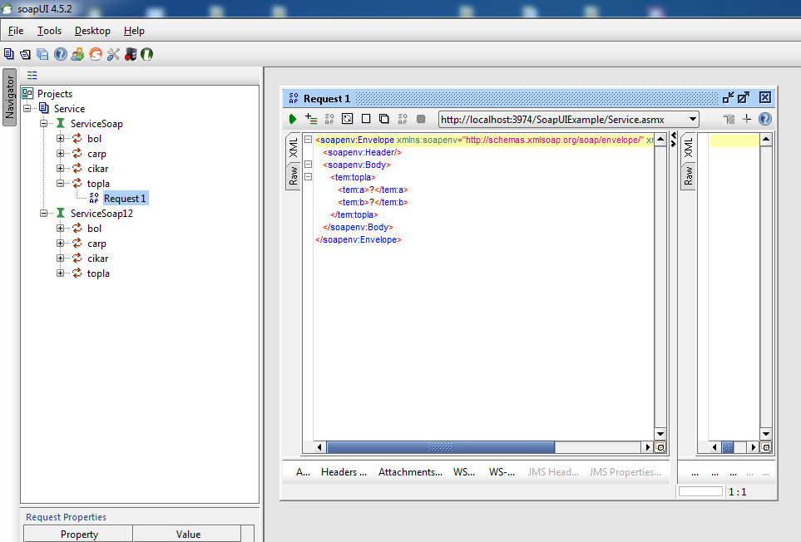The width and height of the screenshot is (801, 542).
Task: Expand the bol operation under ServiceSoap
Action: [x=61, y=139]
